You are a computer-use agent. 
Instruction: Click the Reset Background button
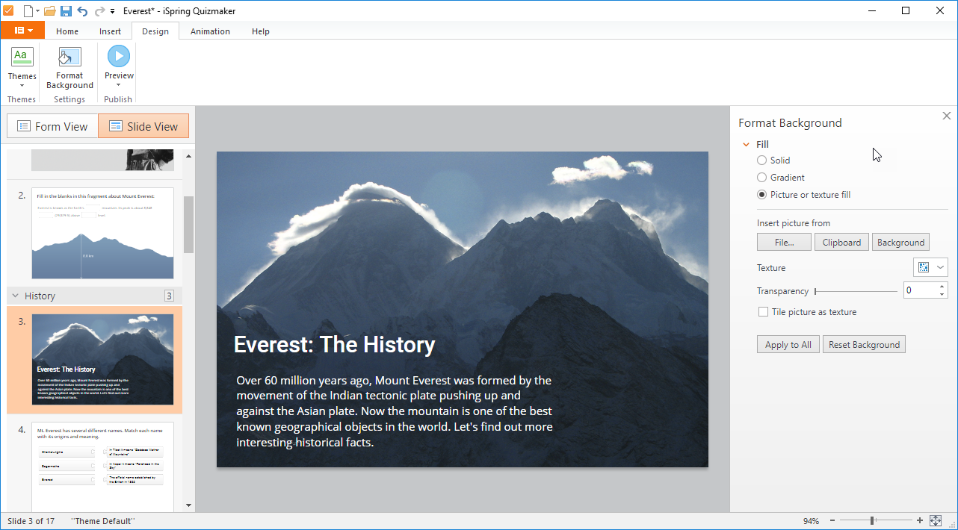click(864, 345)
